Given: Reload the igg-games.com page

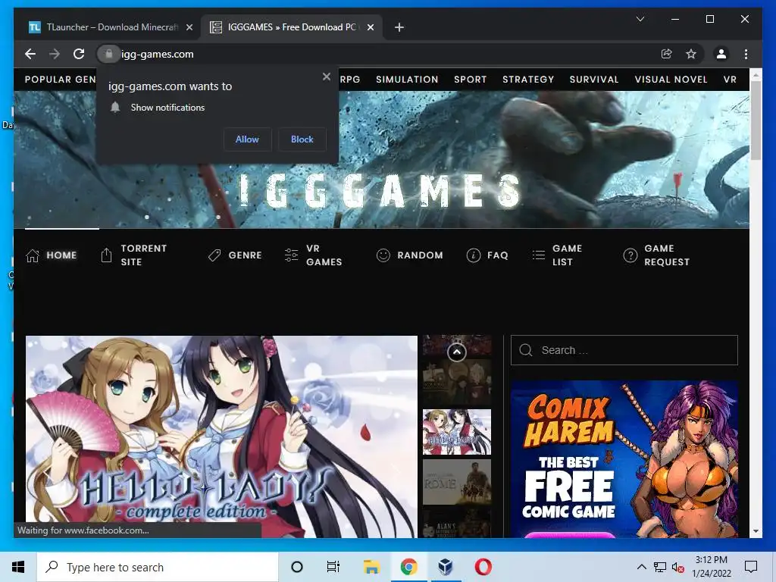Looking at the screenshot, I should [x=79, y=54].
